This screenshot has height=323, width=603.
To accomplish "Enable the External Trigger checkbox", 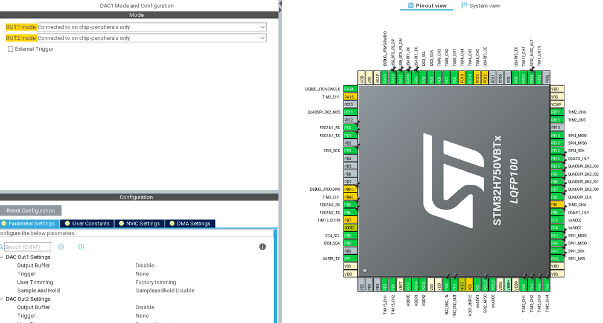I will click(10, 49).
